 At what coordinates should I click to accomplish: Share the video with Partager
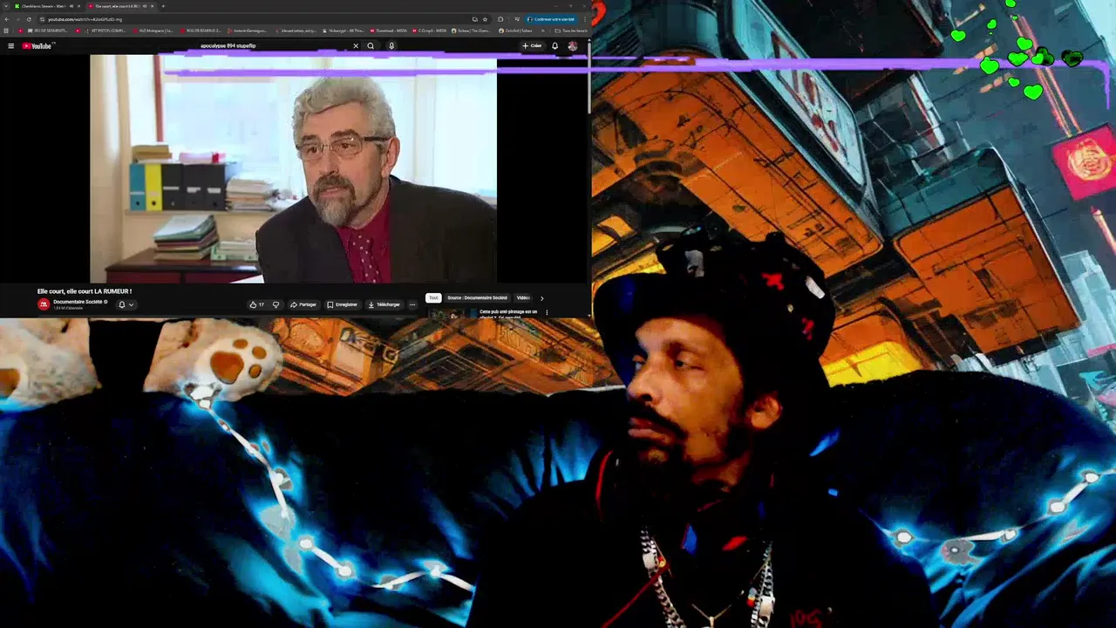point(303,304)
